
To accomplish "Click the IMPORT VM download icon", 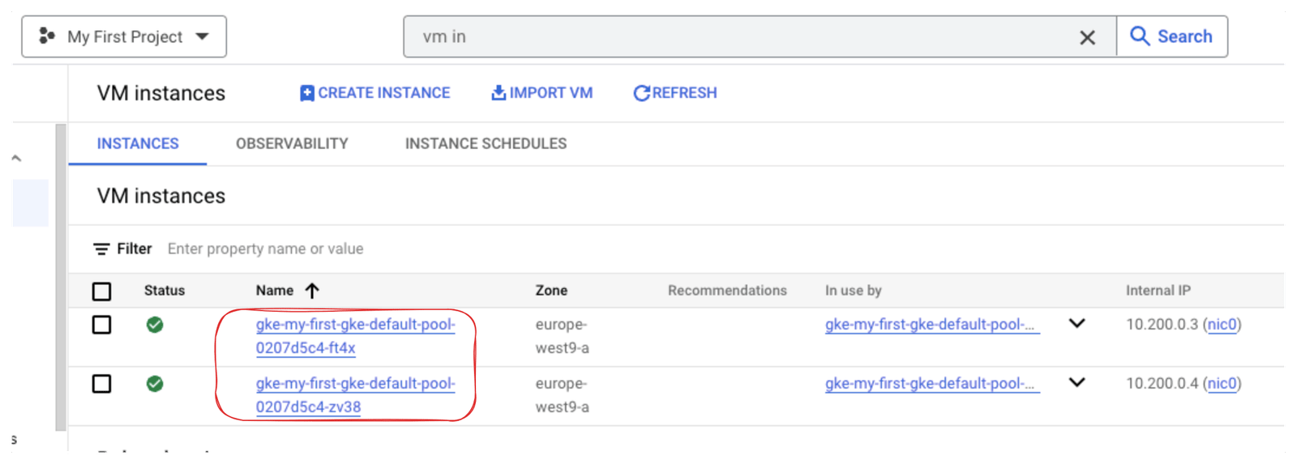I will (499, 92).
